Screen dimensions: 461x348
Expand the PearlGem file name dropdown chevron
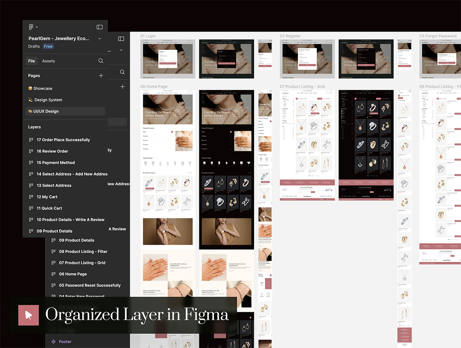[x=99, y=38]
